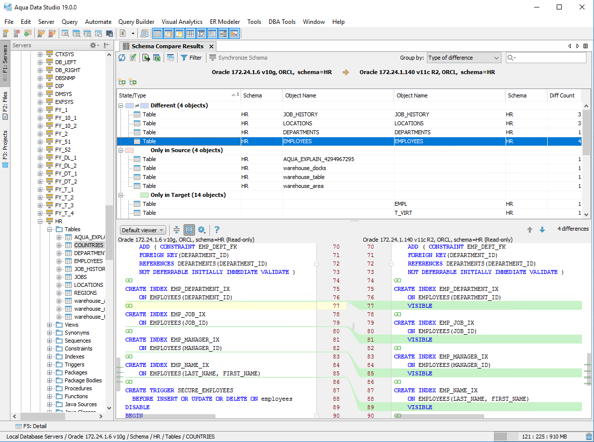Click the Disconnect plug icon with red badge
594x442 pixels.
(x=52, y=34)
